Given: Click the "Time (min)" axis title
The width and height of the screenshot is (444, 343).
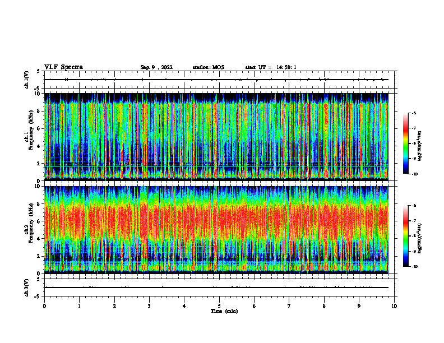Looking at the screenshot, I should coord(224,311).
